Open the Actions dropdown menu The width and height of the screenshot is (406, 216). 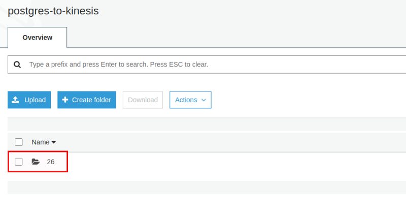tap(190, 100)
